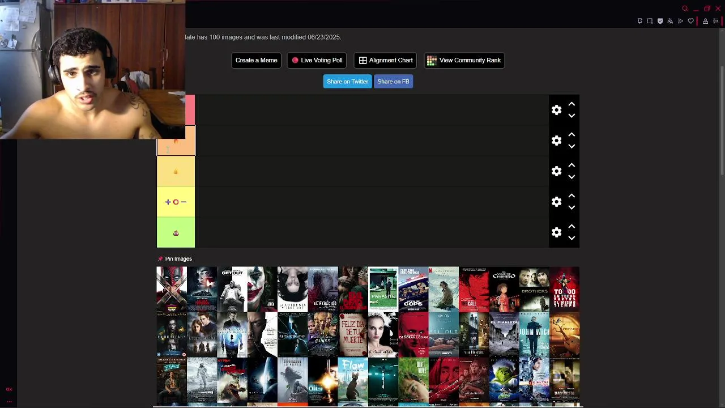Select the Get Out movie poster
This screenshot has width=725, height=408.
tap(232, 289)
